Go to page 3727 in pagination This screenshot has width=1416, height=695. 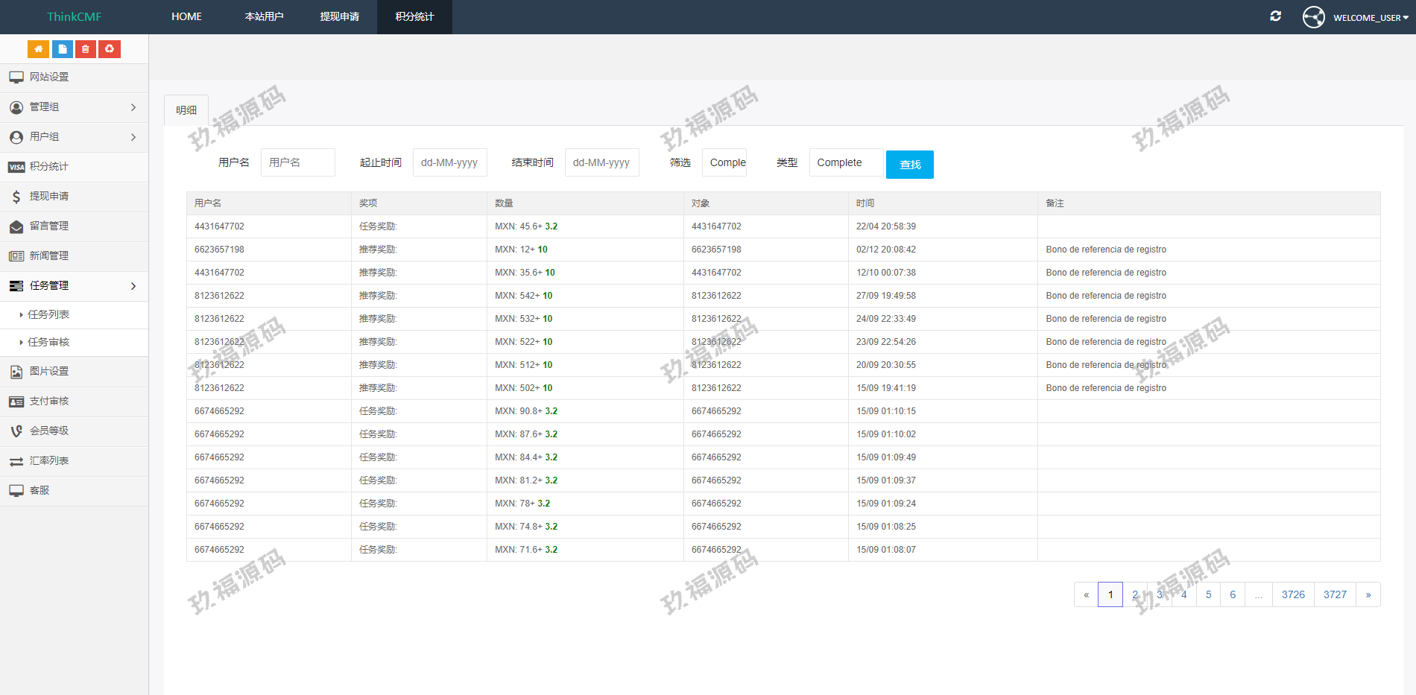(1335, 594)
